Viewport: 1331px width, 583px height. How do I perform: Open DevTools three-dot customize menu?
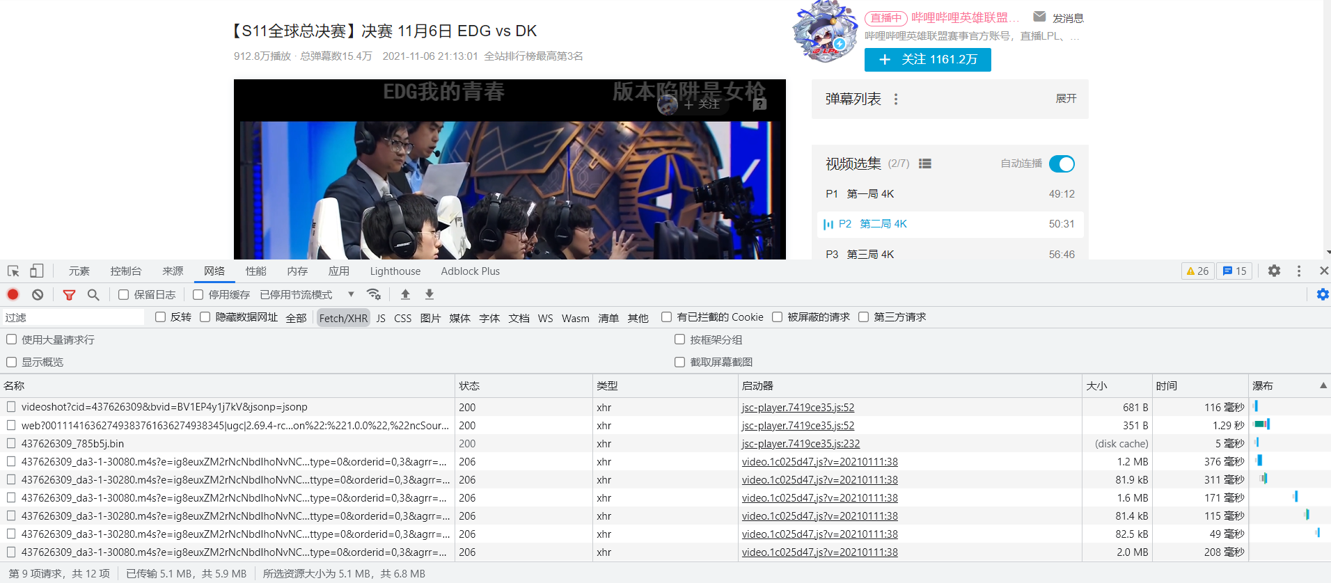1299,271
